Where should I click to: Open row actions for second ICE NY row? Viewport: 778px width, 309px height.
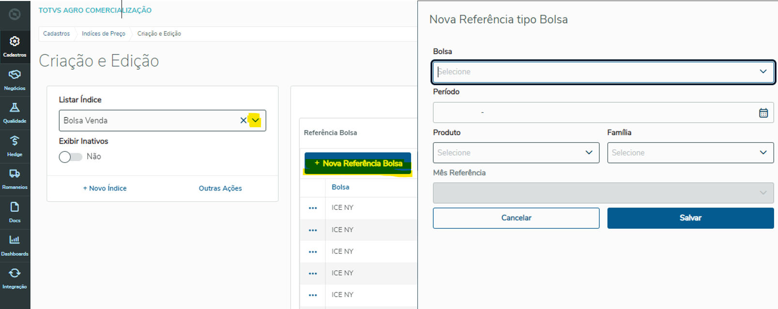(313, 230)
